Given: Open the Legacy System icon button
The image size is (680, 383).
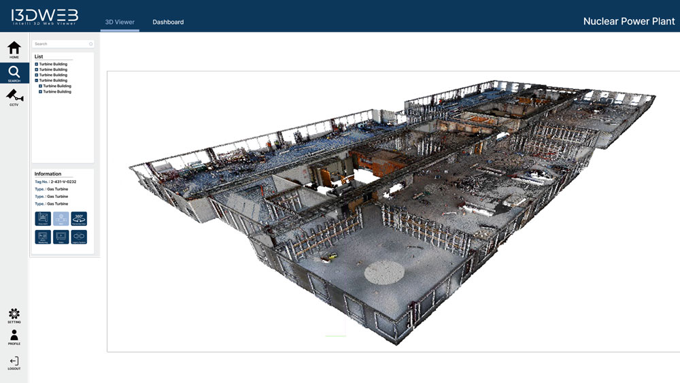Looking at the screenshot, I should 79,237.
